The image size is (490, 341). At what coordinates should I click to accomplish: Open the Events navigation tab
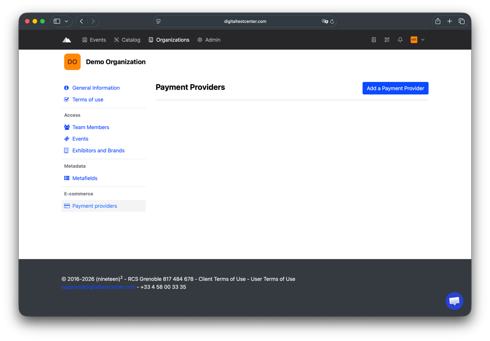click(x=94, y=40)
